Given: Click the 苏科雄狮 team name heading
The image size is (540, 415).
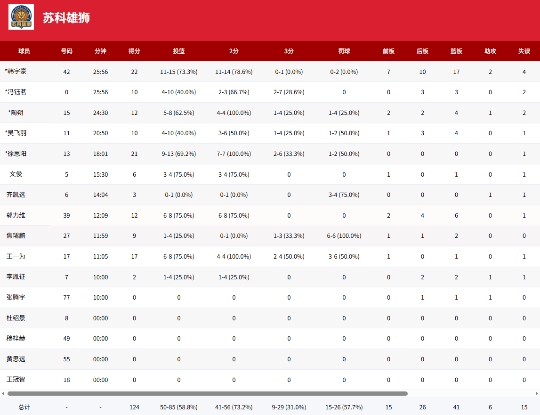Looking at the screenshot, I should coord(66,18).
